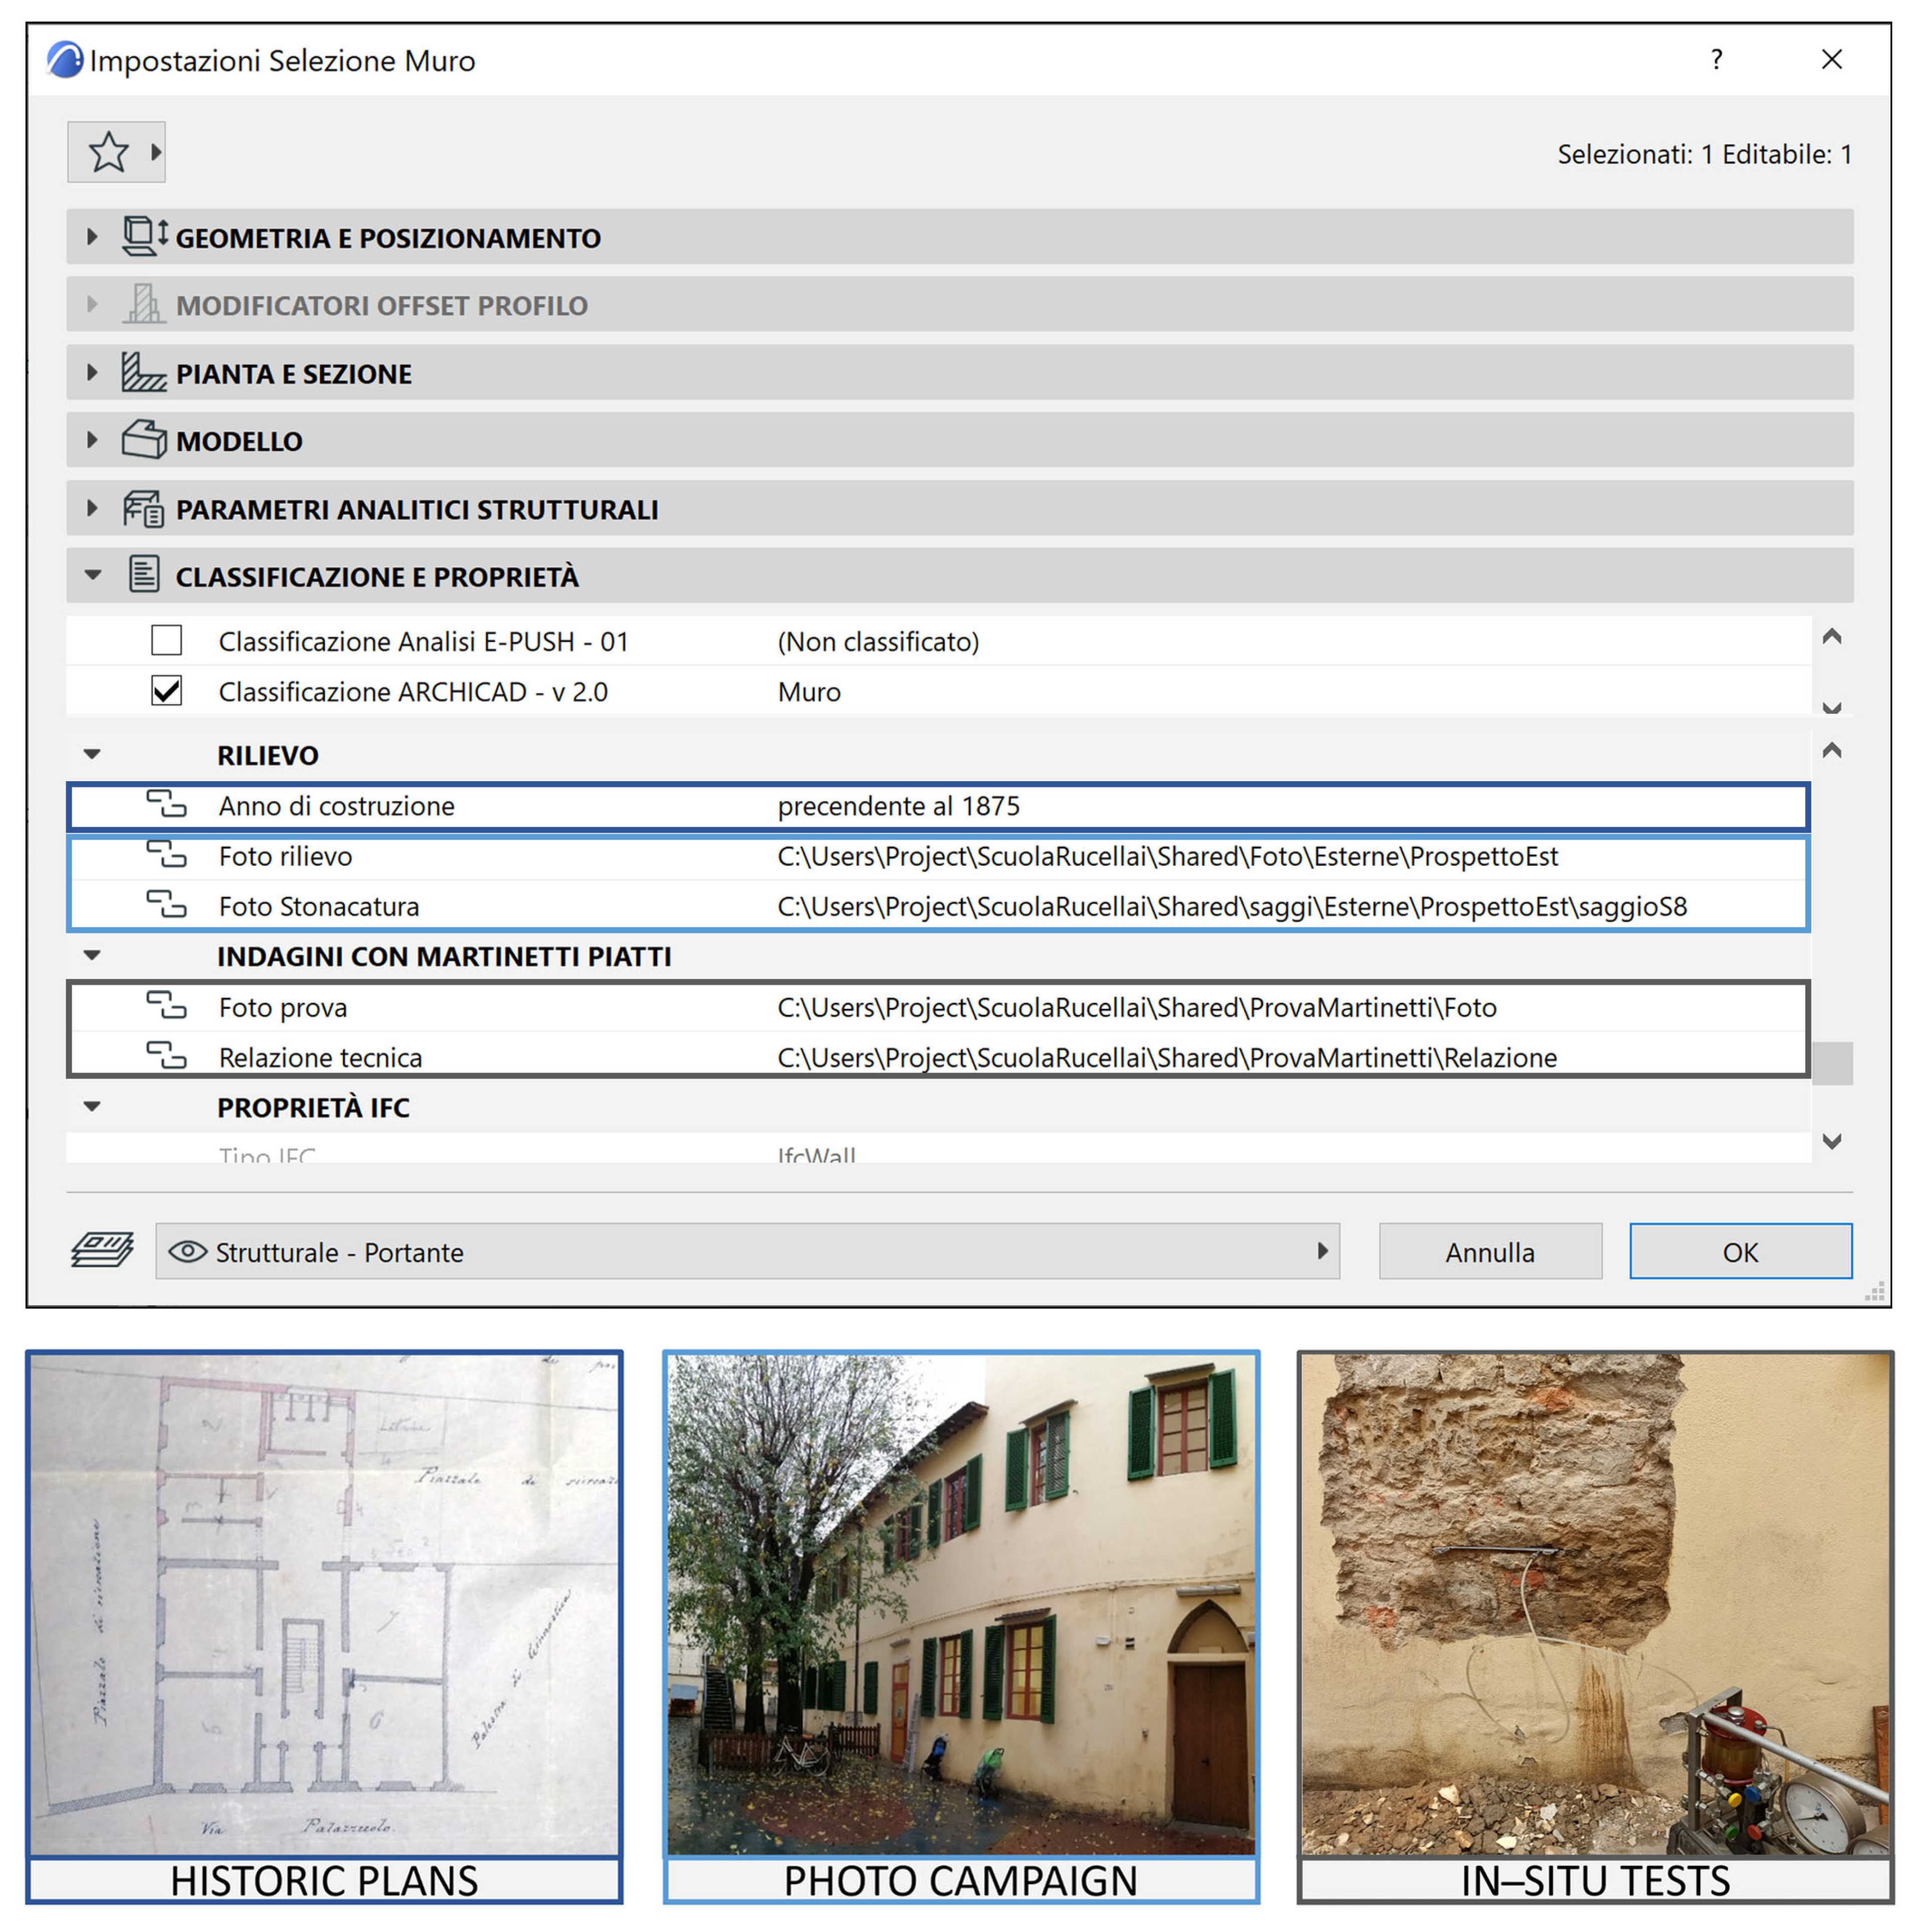Enable Classificazione Analisi E-PUSH - 01 checkbox

tap(166, 641)
